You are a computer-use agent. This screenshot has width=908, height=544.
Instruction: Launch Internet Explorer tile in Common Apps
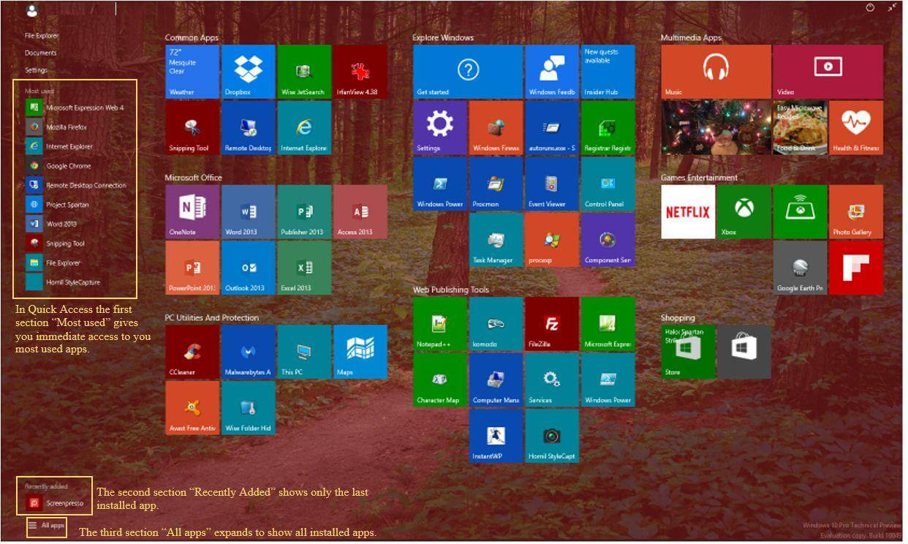[x=304, y=128]
